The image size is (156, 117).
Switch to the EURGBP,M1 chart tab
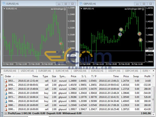45,71
